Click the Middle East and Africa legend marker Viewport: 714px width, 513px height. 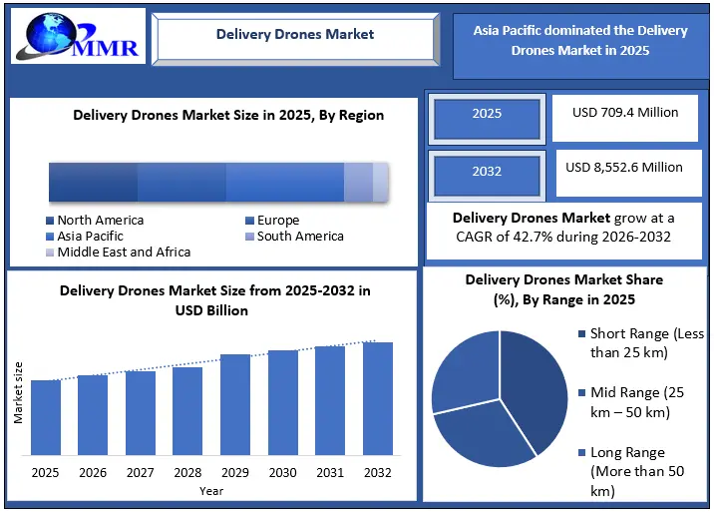(50, 253)
